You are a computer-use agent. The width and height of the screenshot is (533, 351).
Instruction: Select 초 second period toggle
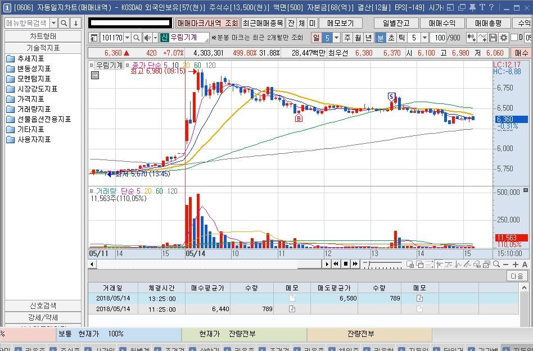coord(391,38)
